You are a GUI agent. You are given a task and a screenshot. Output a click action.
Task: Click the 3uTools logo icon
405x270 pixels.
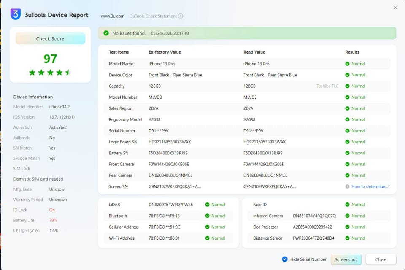16,14
